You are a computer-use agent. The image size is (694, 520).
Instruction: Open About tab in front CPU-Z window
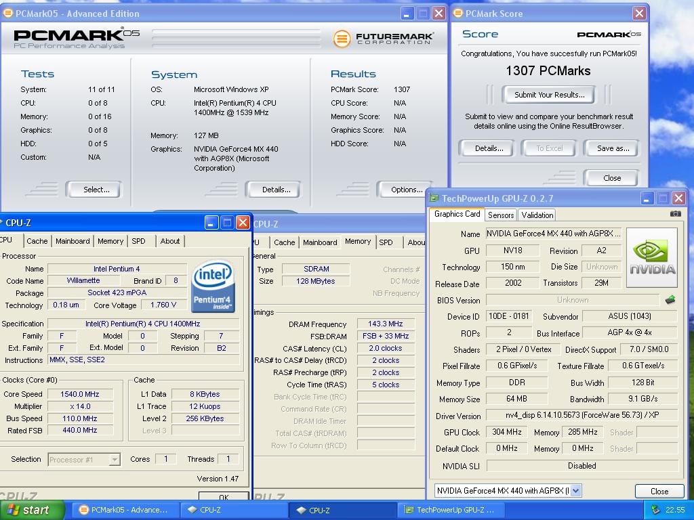pyautogui.click(x=170, y=241)
